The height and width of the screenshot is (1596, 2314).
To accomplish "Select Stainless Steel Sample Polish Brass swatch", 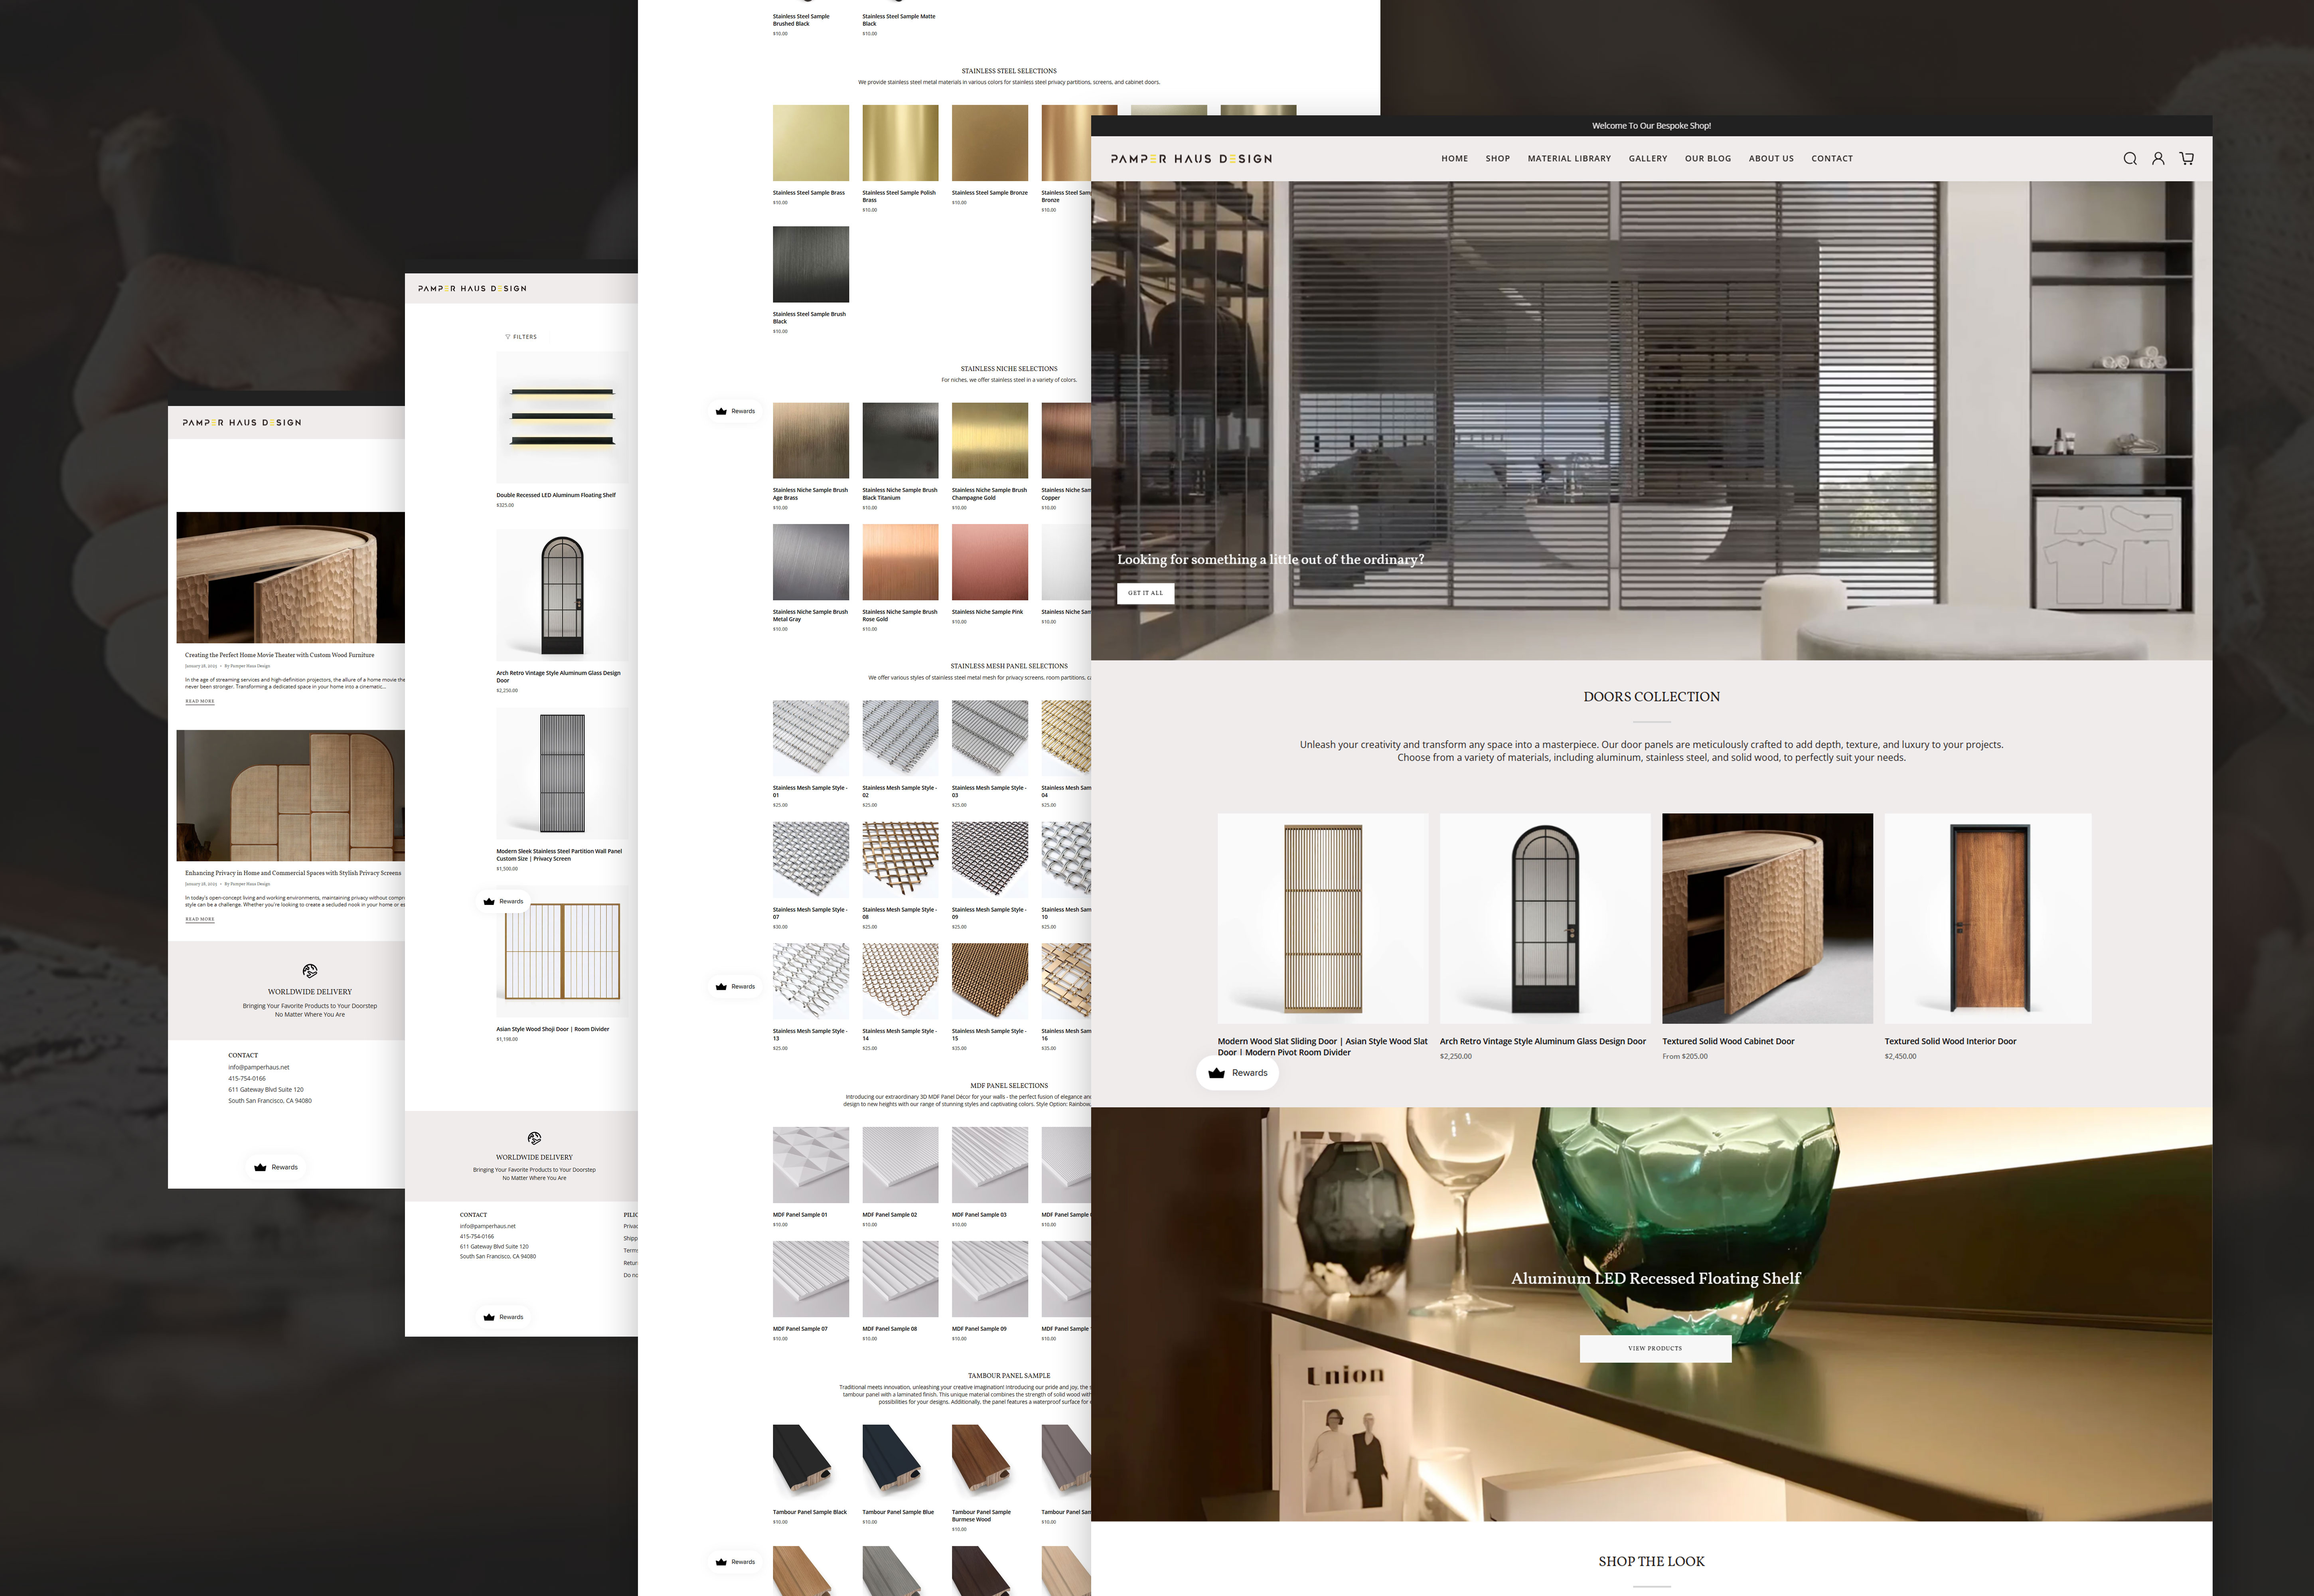I will click(x=900, y=143).
